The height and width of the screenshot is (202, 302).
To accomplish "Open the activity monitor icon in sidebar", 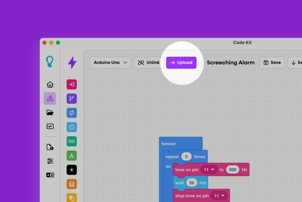I will (50, 126).
